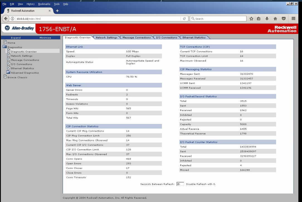Image resolution: width=302 pixels, height=202 pixels.
Task: Open Diagnostic Overview sidebar link
Action: 24,52
